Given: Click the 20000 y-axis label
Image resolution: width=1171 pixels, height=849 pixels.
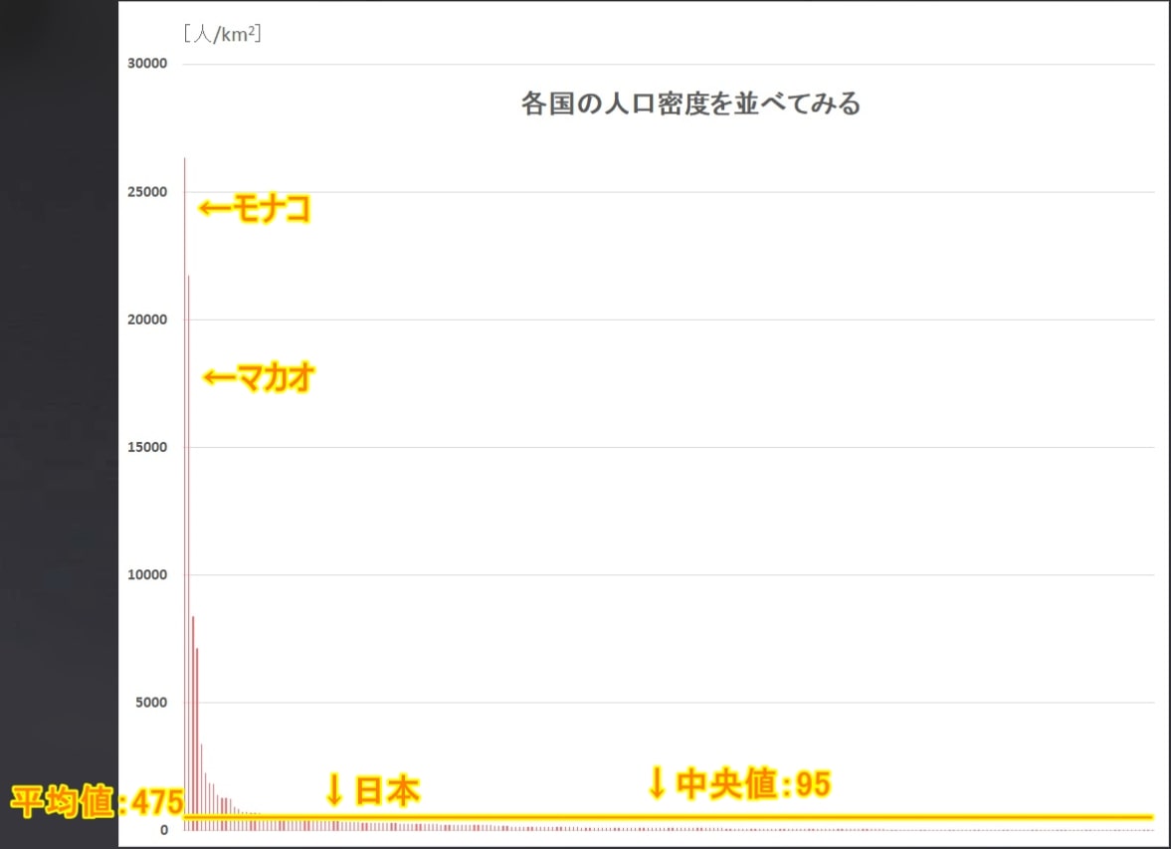Looking at the screenshot, I should click(147, 319).
